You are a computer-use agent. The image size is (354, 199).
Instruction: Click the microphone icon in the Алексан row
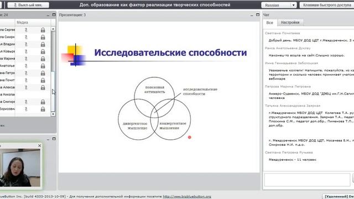click(26, 87)
